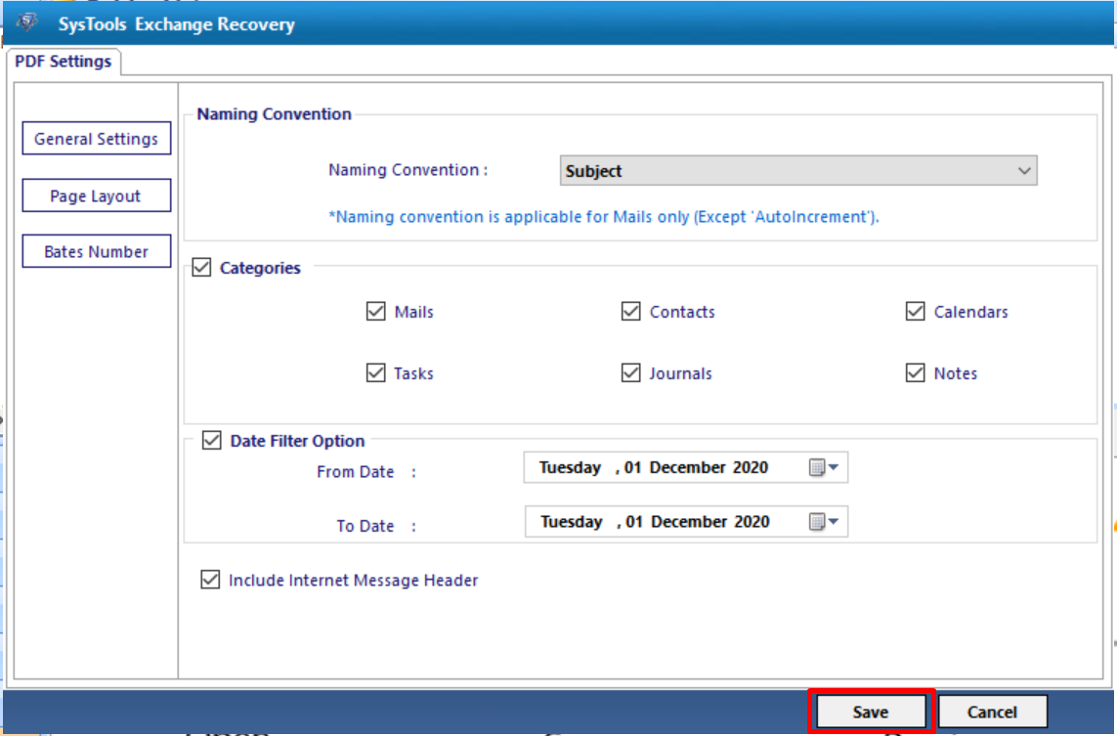
Task: Toggle Include Internet Message Header checkbox
Action: (x=210, y=580)
